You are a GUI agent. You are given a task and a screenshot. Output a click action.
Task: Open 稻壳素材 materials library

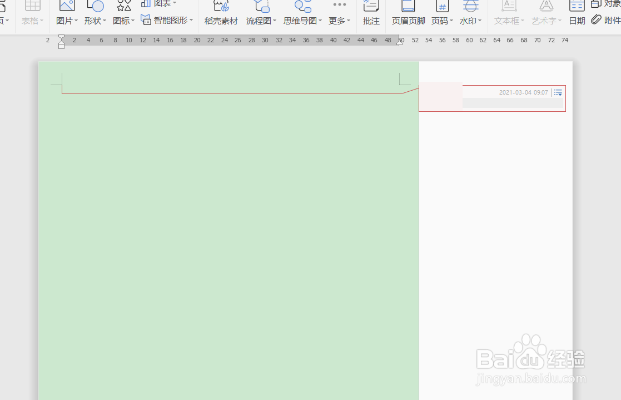(x=221, y=13)
